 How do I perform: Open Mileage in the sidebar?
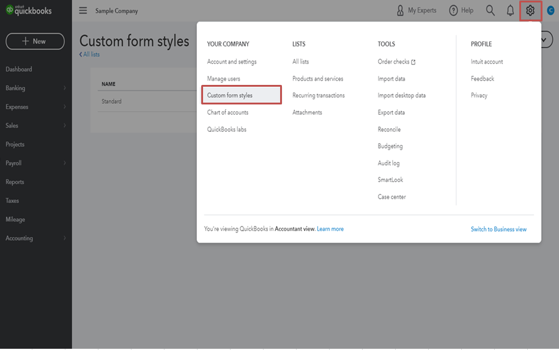coord(15,220)
